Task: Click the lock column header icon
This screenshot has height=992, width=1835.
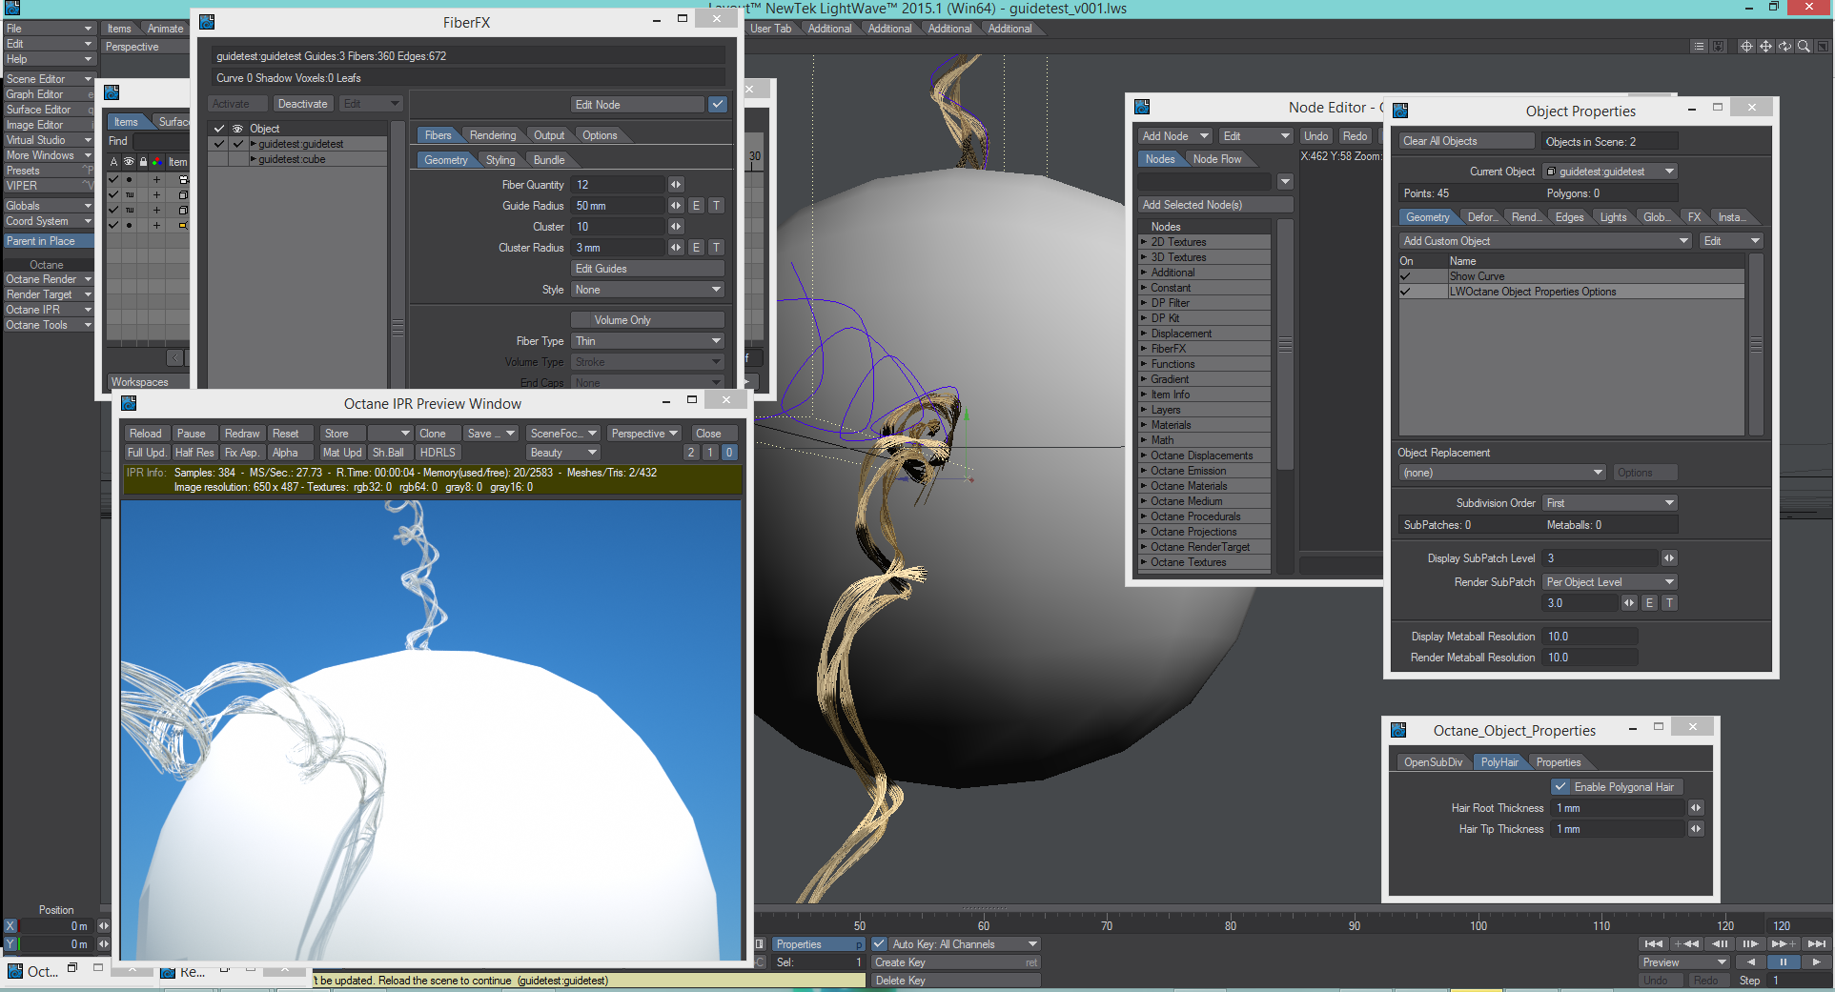Action: click(143, 162)
